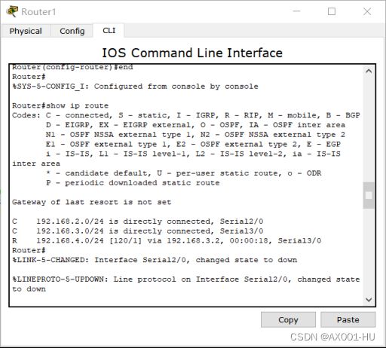This screenshot has width=386, height=348.
Task: Open the Config tab
Action: pos(72,31)
